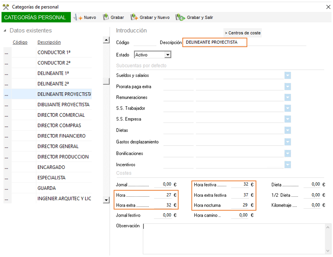Click the Hora camino cost field
The image size is (333, 257).
point(240,215)
